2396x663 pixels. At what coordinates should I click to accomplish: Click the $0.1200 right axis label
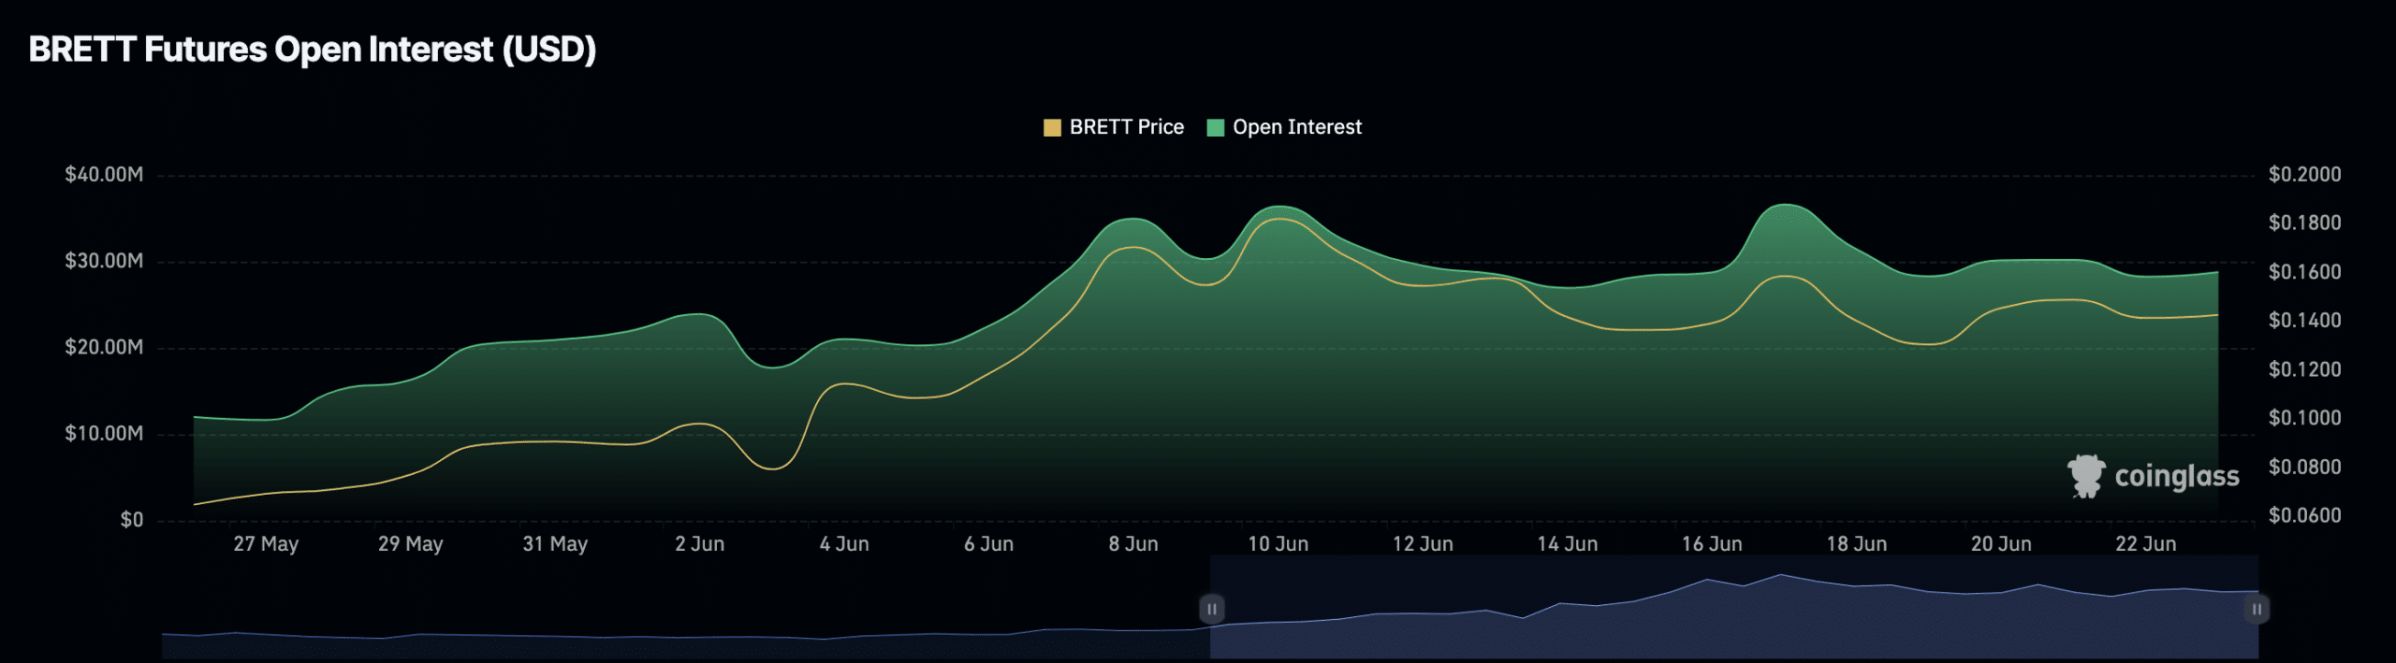point(2304,369)
